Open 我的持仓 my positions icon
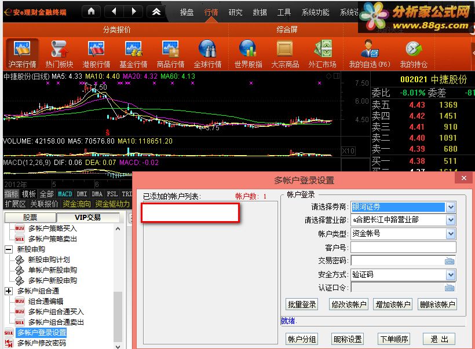Image resolution: width=475 pixels, height=349 pixels. tap(414, 53)
